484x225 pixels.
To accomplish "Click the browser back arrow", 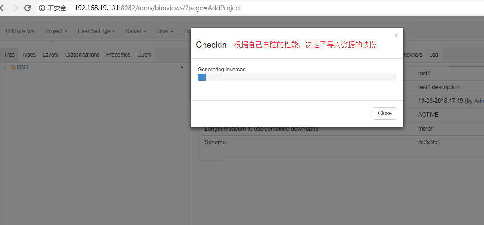I will (x=4, y=8).
